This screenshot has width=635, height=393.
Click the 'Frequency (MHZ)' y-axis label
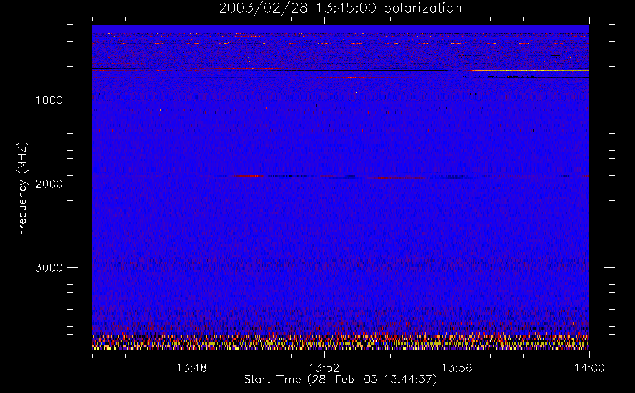22,189
